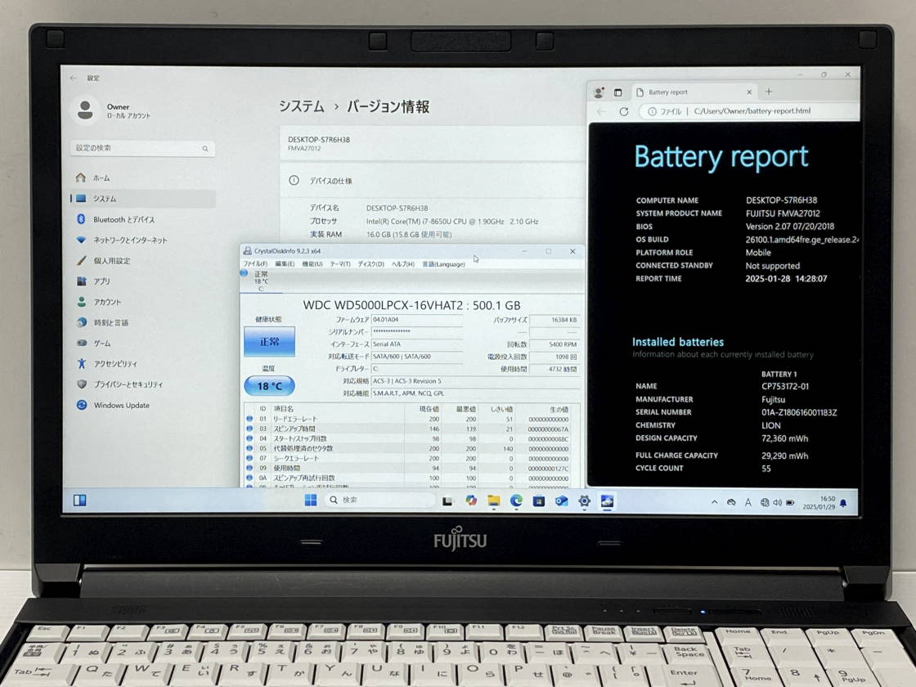Viewport: 916px width, 687px height.
Task: Check battery status in system tray
Action: coord(790,502)
